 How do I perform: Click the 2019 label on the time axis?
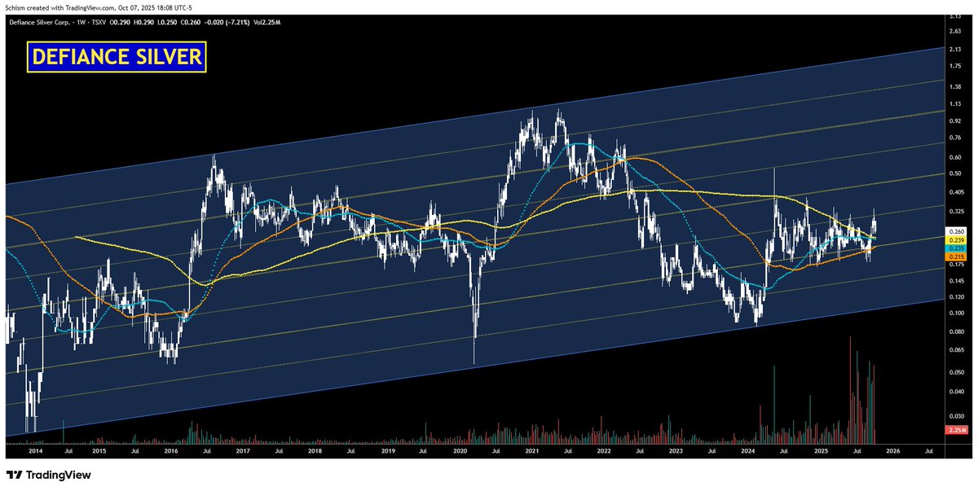click(x=387, y=449)
